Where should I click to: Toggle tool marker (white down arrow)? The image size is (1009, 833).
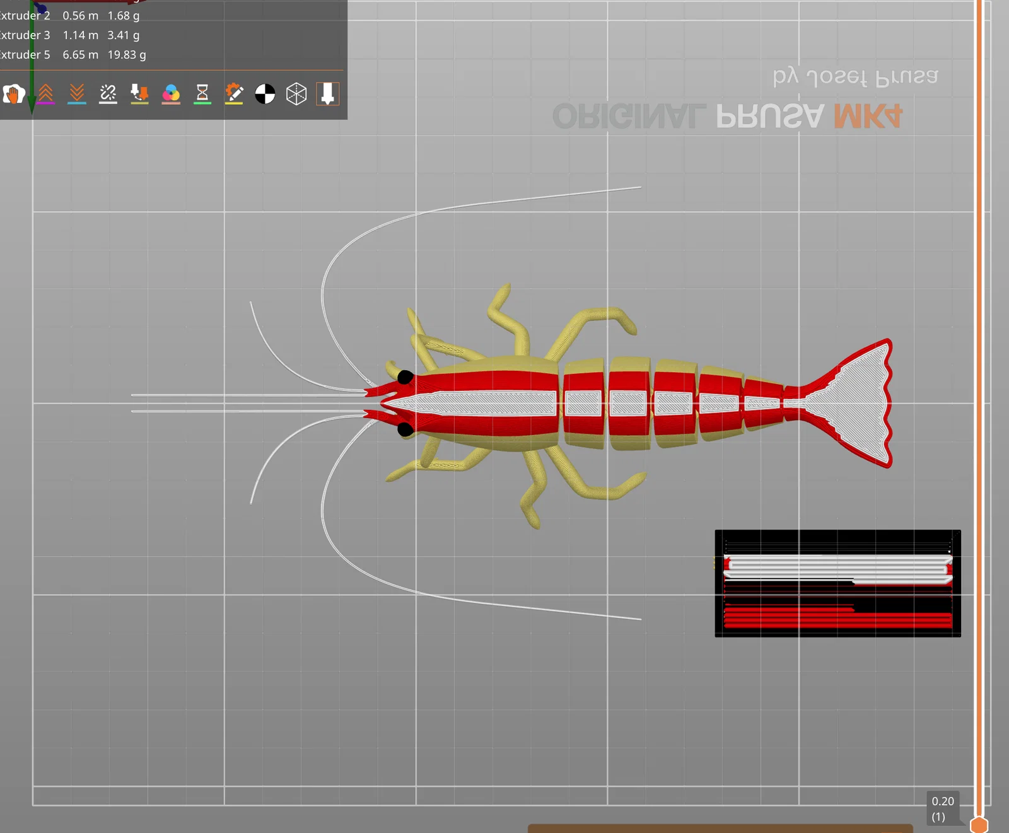pyautogui.click(x=327, y=94)
